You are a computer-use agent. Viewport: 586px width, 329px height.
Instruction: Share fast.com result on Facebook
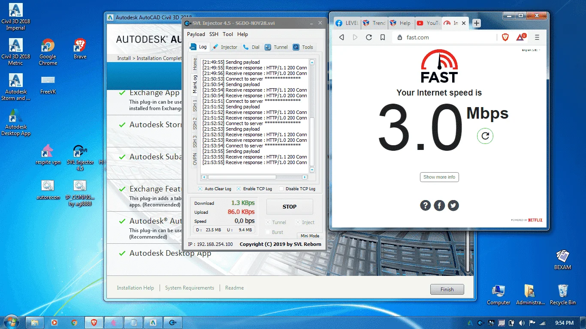pos(439,206)
